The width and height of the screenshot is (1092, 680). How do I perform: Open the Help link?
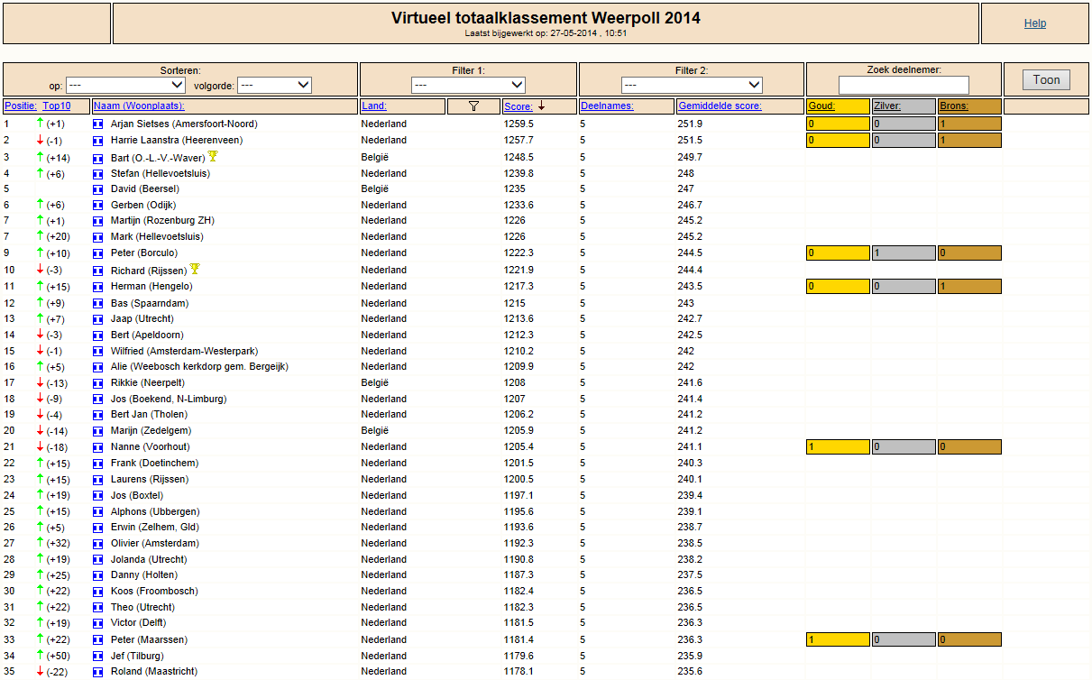[1035, 23]
